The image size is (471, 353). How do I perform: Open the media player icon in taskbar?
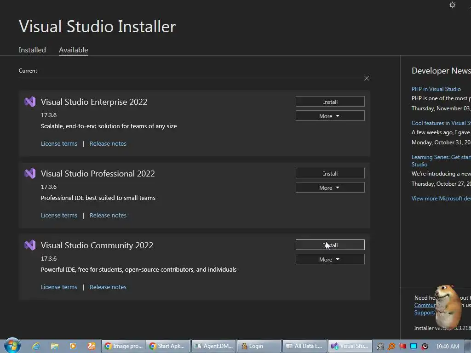[73, 346]
